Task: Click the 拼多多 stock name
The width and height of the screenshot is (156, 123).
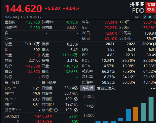Action: point(137,4)
